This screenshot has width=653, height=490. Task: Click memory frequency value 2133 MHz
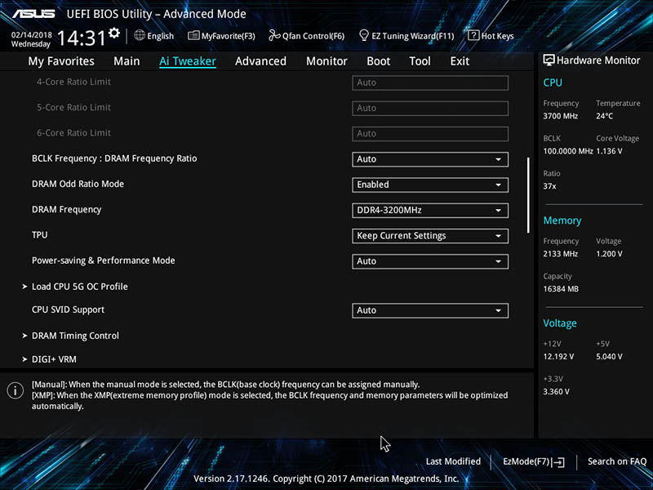[x=560, y=254]
